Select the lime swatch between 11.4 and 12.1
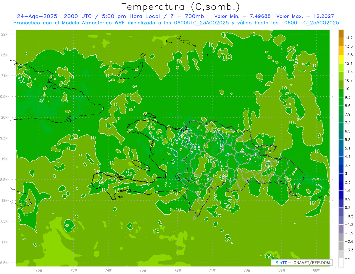 click(341, 67)
